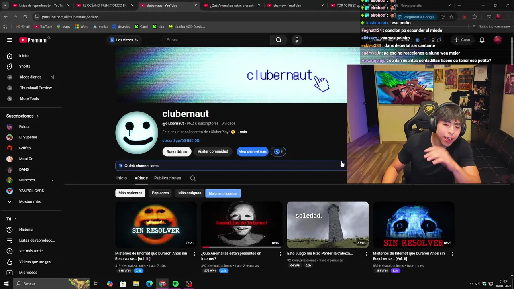Expand Suscripciones section chevron

click(x=38, y=116)
